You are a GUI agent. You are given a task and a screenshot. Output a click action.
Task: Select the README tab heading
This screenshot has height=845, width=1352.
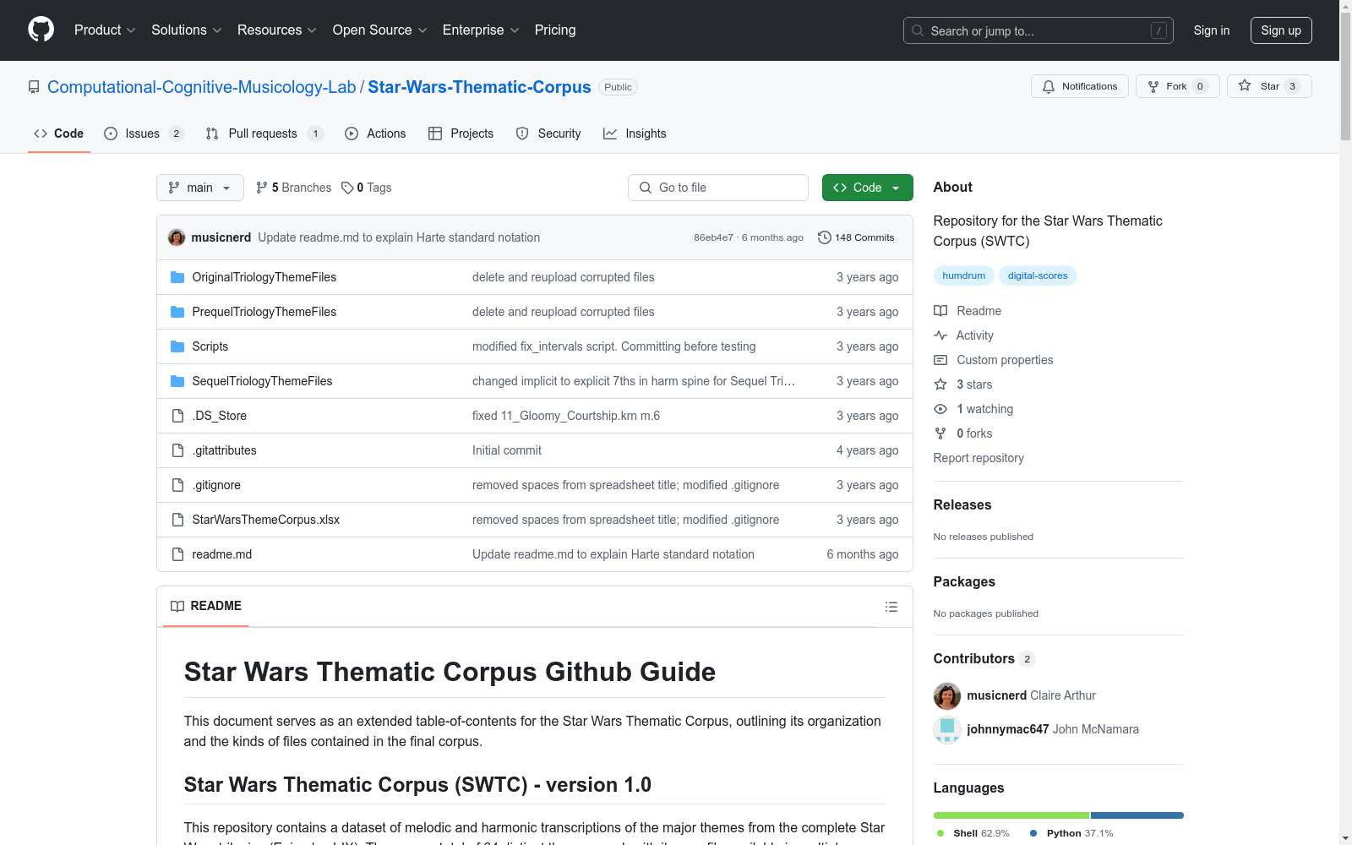click(x=206, y=606)
